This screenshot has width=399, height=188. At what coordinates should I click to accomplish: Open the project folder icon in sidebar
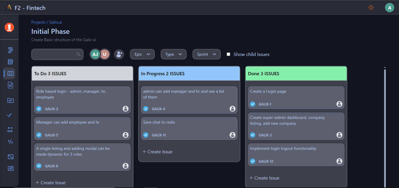(10, 100)
